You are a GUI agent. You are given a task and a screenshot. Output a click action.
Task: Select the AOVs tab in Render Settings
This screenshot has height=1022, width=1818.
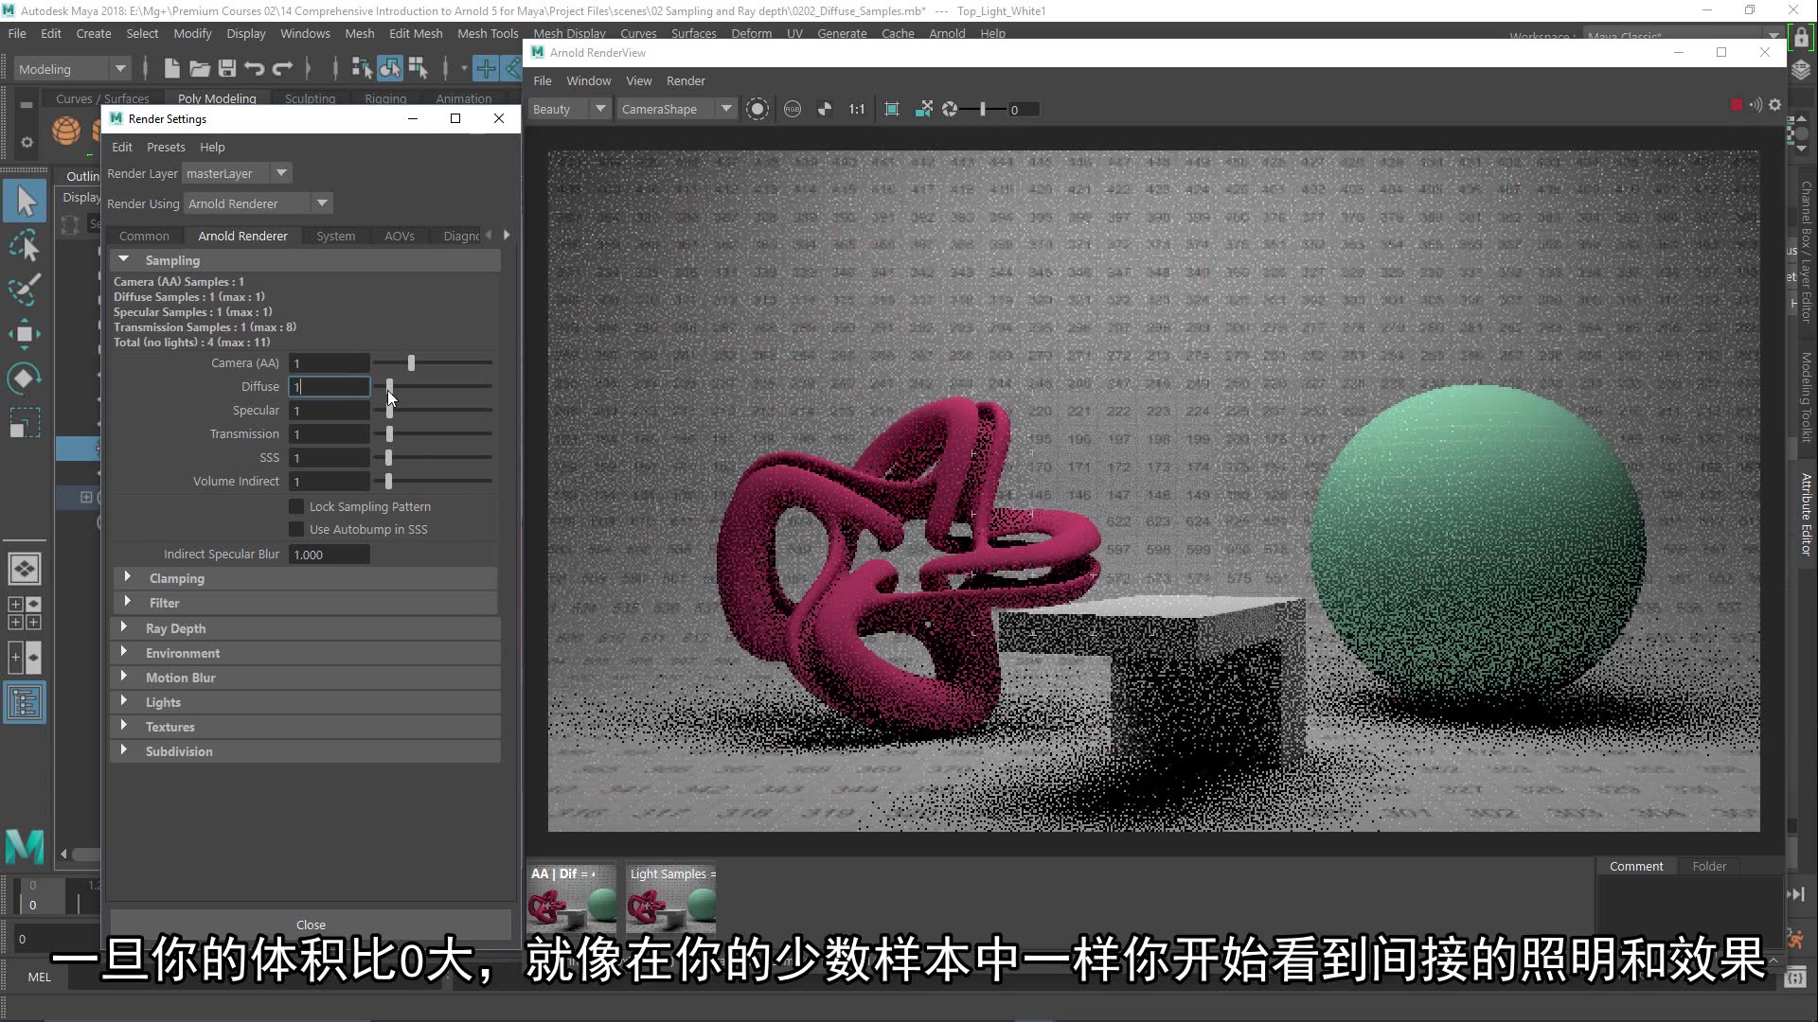click(400, 236)
